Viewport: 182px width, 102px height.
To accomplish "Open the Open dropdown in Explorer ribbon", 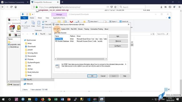I will tap(113, 22).
